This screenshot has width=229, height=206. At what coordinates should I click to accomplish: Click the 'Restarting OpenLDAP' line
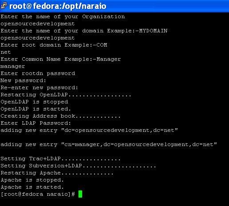coord(66,95)
